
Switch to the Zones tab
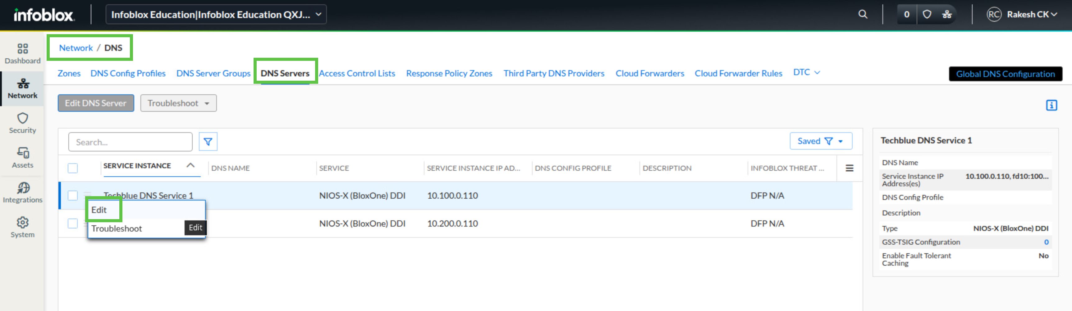(x=69, y=73)
